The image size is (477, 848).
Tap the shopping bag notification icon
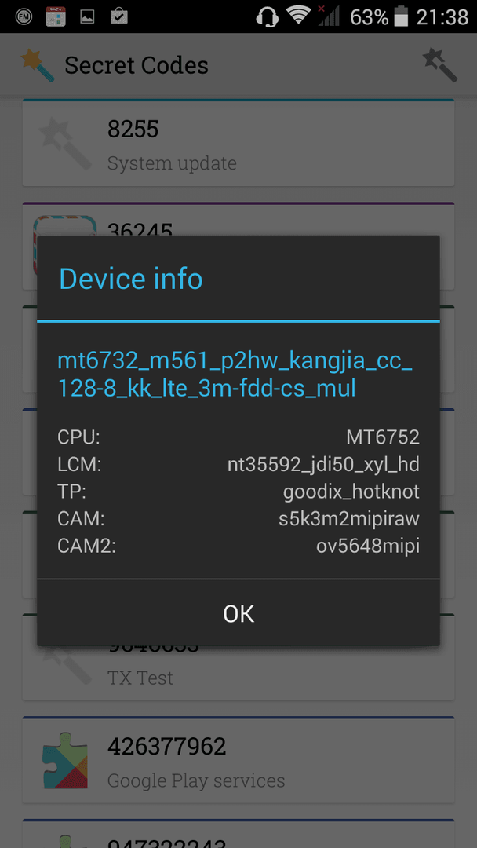(x=118, y=16)
